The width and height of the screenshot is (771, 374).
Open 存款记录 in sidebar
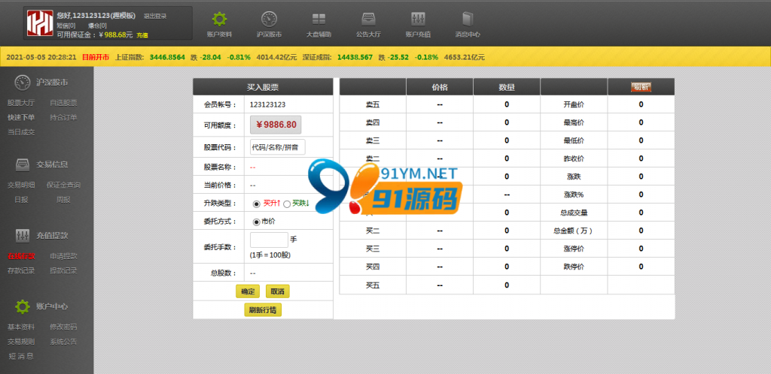(21, 270)
